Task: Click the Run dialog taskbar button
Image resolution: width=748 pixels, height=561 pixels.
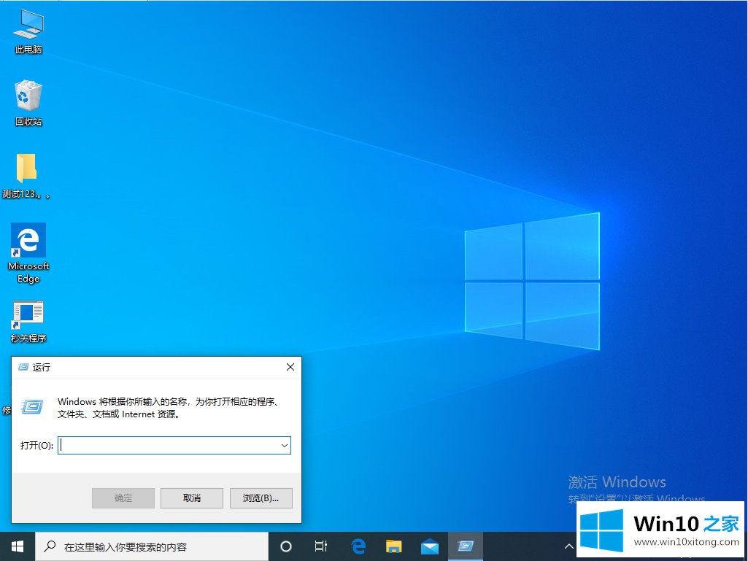Action: coord(465,546)
